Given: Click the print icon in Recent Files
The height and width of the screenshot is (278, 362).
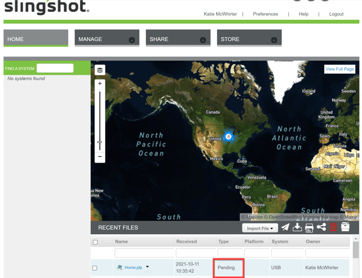Looking at the screenshot, I should (x=309, y=227).
